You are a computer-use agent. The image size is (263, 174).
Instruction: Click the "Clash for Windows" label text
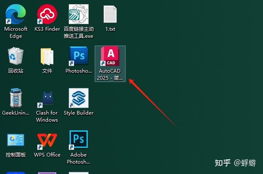click(47, 116)
